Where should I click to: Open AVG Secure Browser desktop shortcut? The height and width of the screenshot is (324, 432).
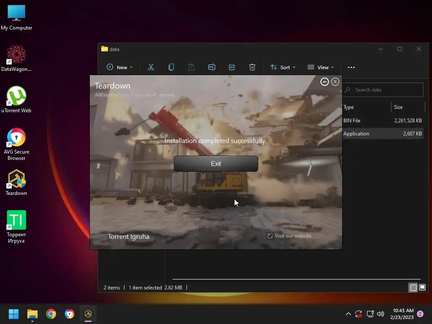point(16,144)
